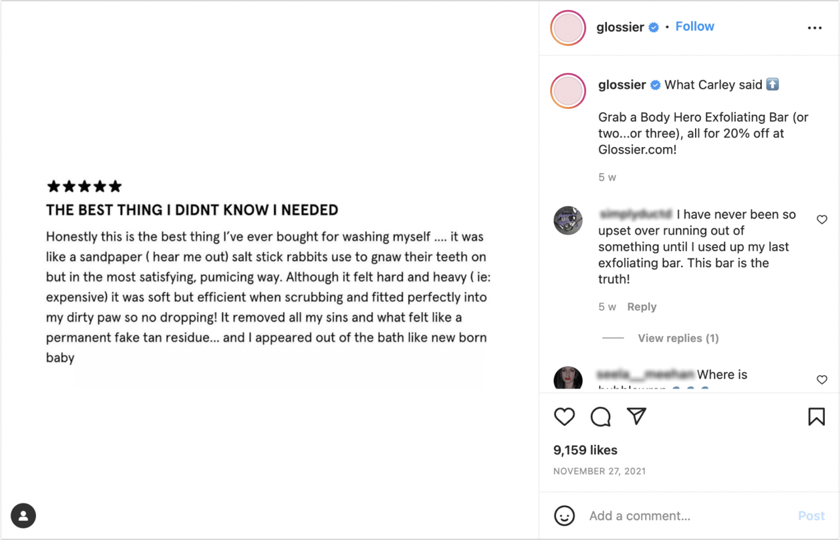Click the Follow link next to glossier

point(694,26)
